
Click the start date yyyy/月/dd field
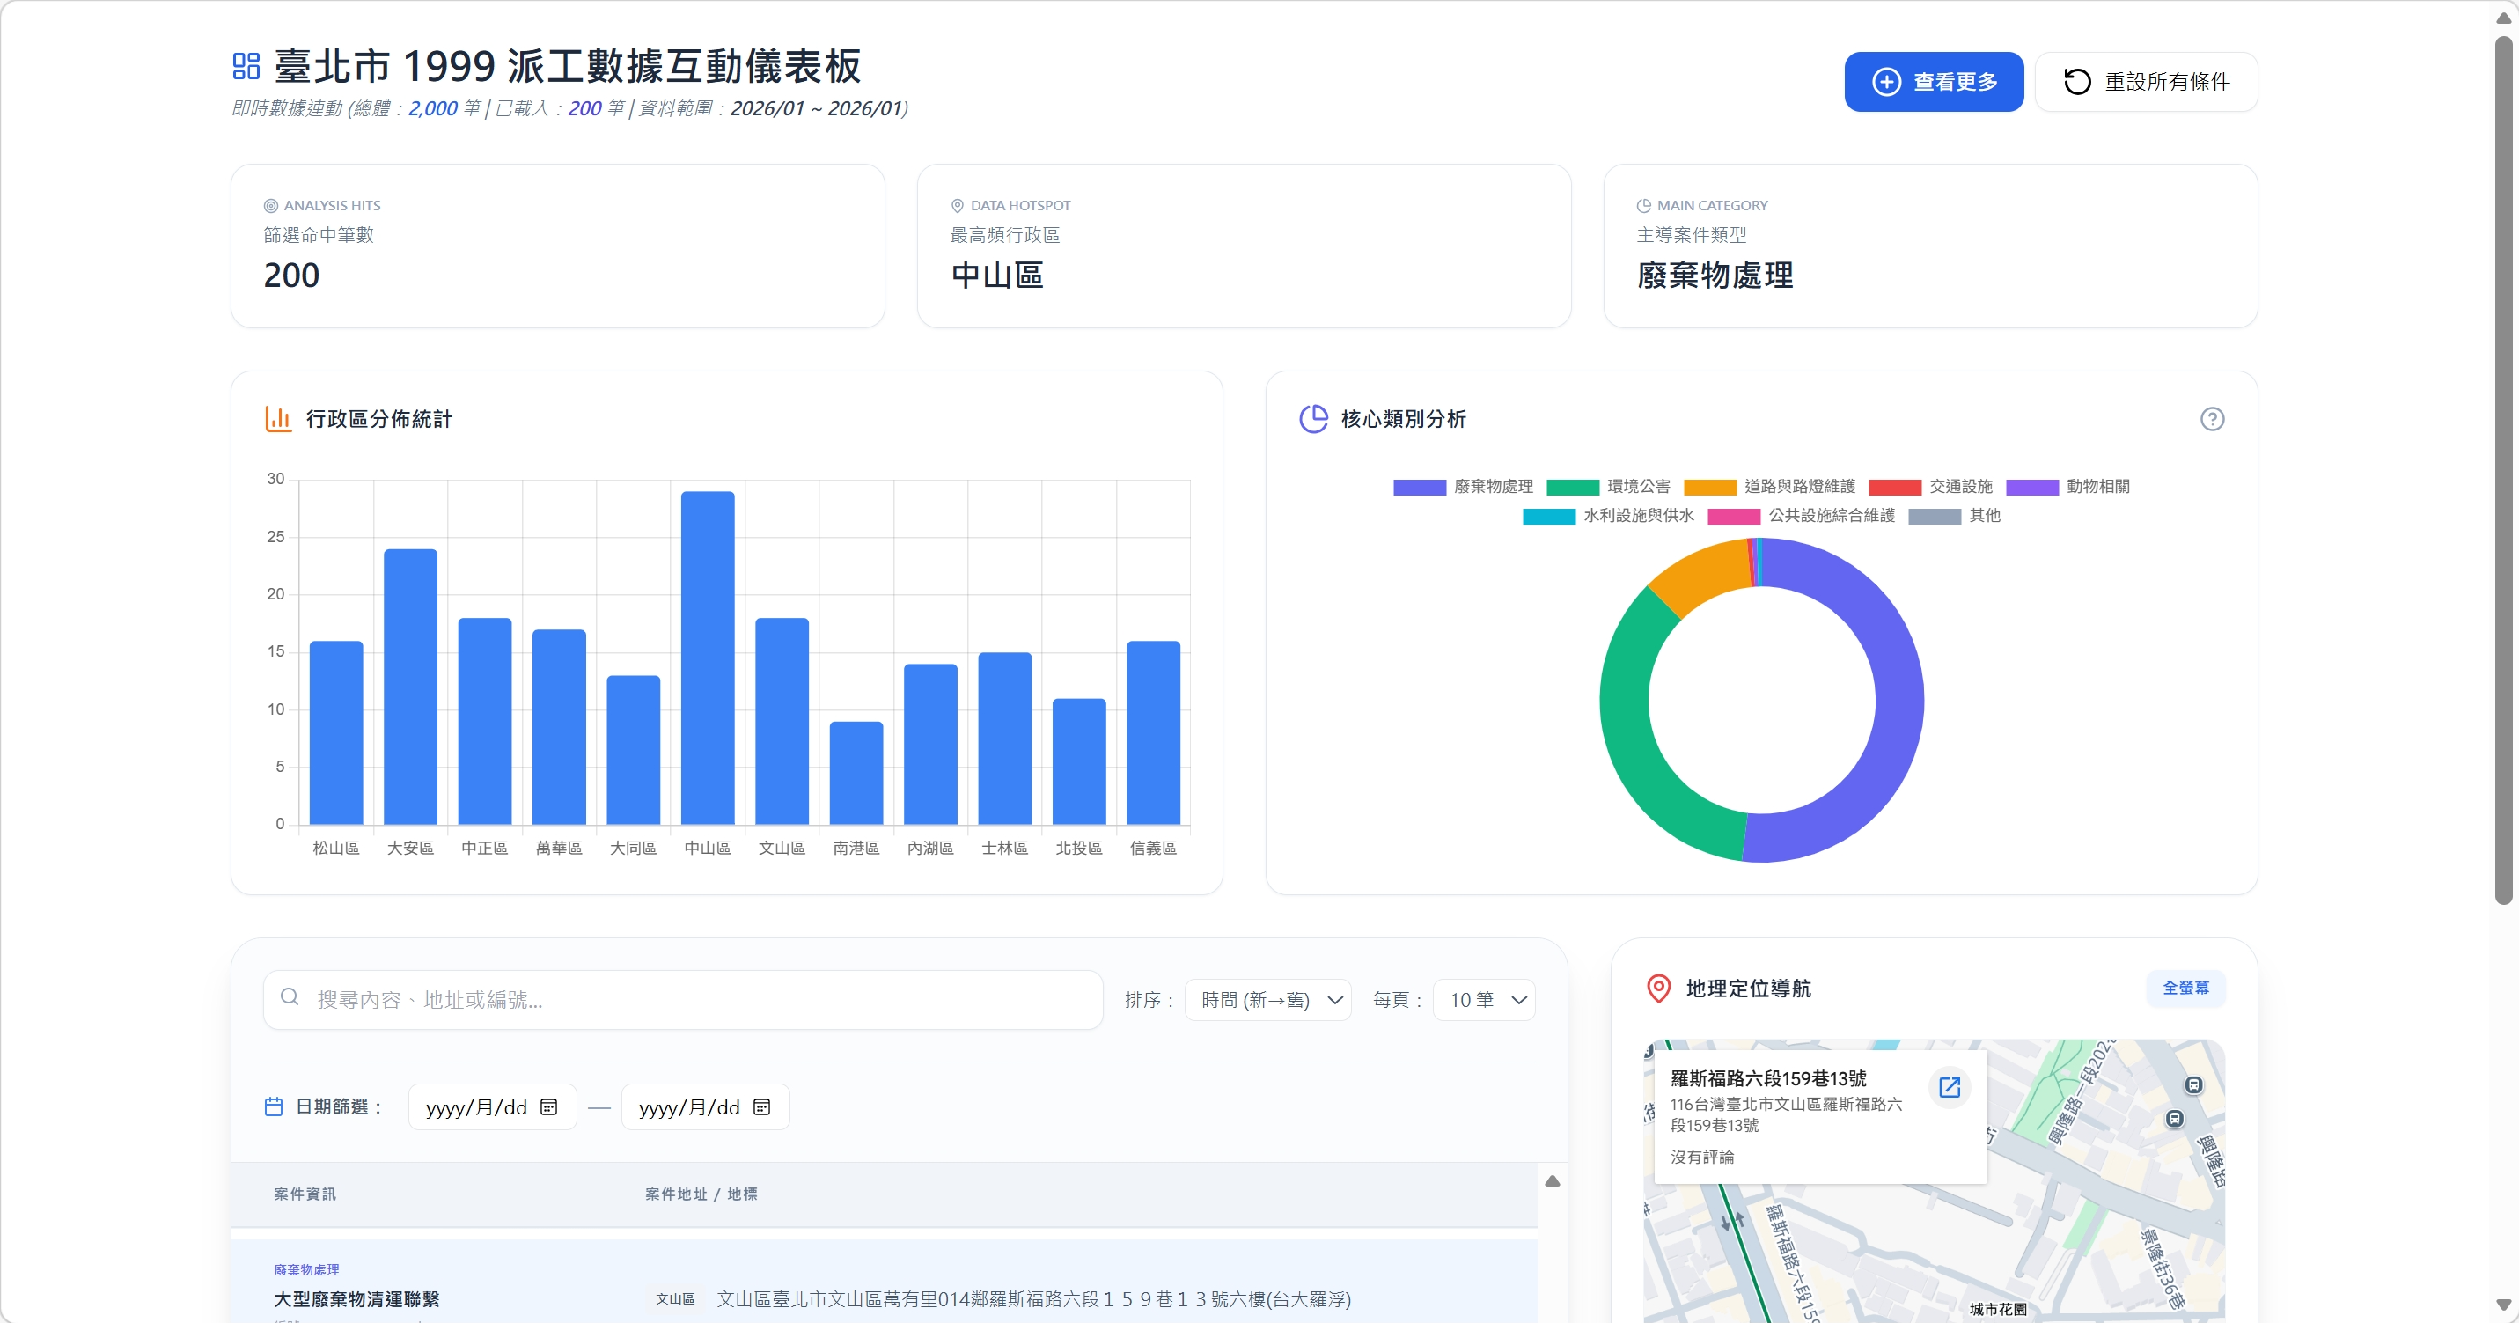476,1106
